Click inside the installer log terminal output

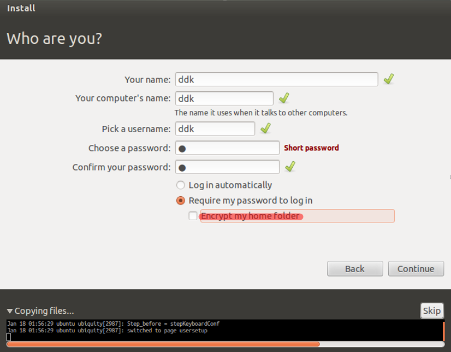click(218, 331)
